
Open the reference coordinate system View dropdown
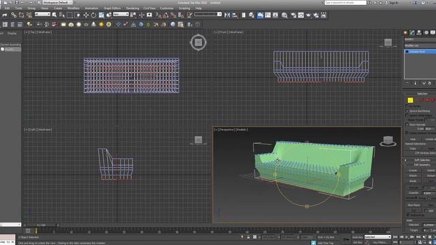[121, 14]
